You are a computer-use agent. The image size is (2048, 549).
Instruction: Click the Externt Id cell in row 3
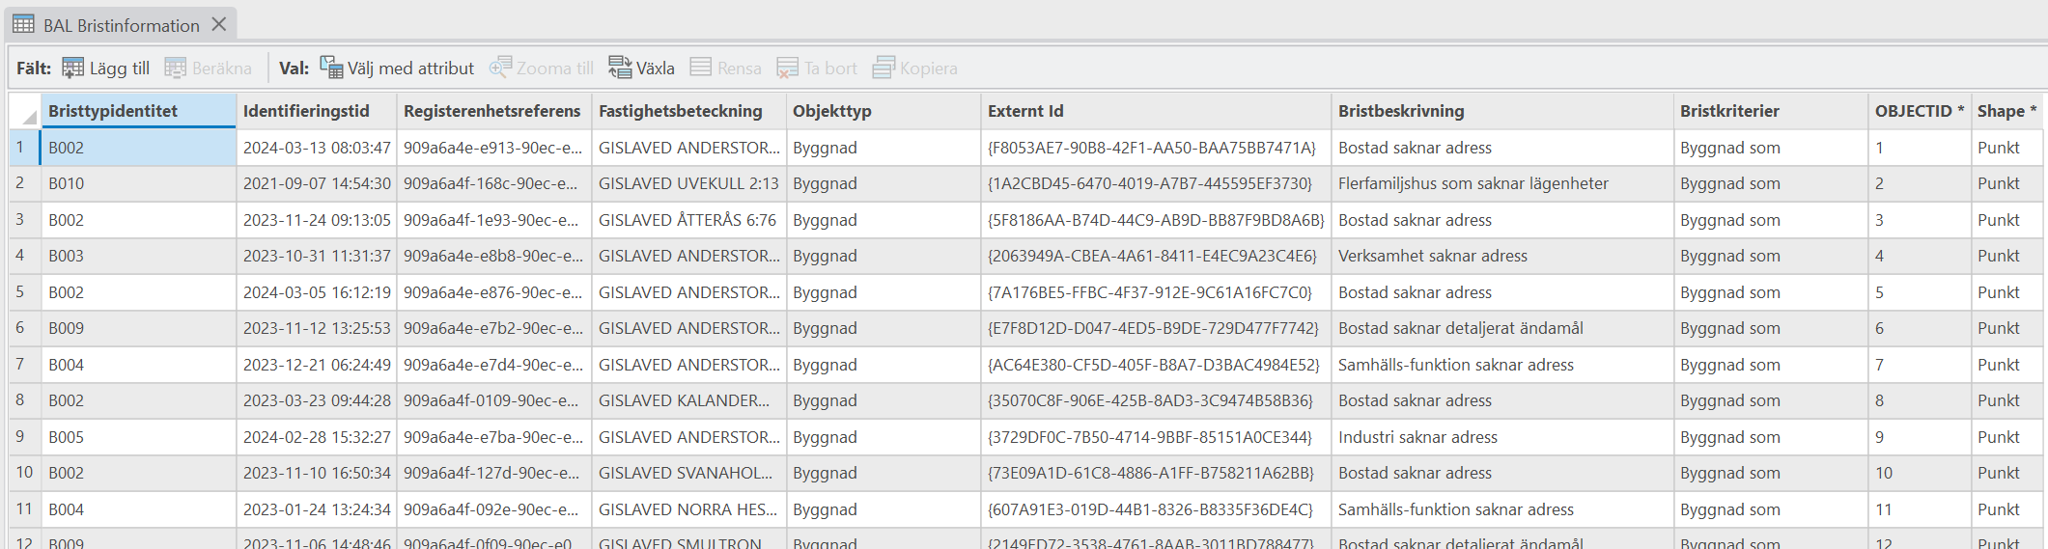tap(1155, 220)
